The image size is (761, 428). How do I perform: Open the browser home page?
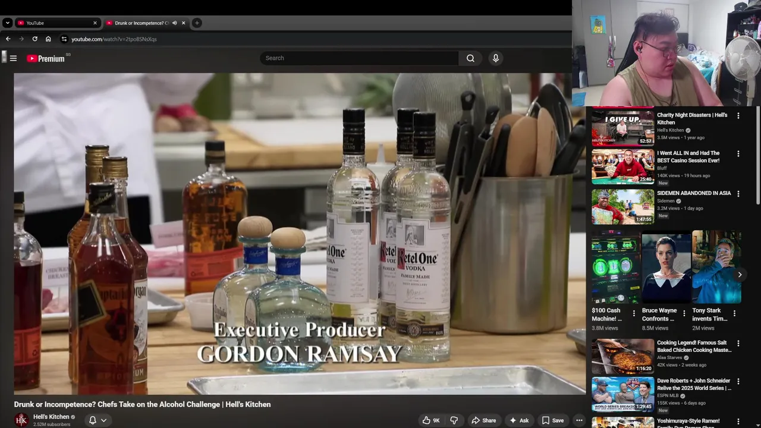[x=48, y=39]
